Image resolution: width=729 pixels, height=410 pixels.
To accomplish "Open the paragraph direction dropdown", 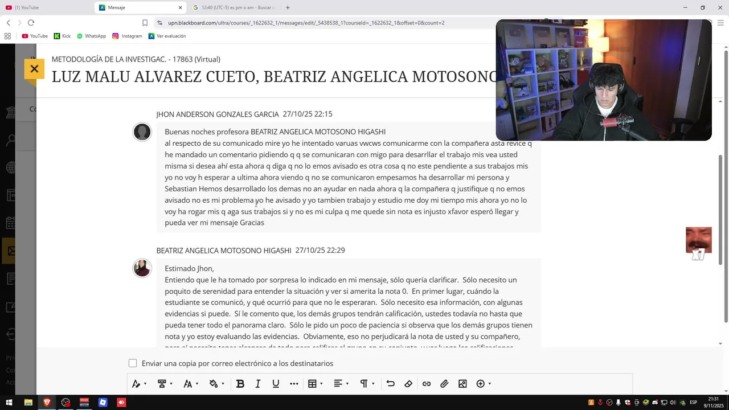I will [x=367, y=384].
